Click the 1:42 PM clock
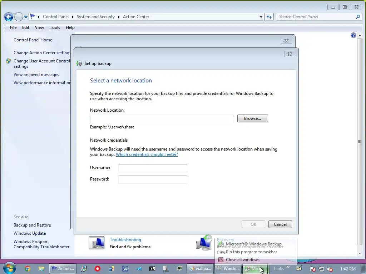The width and height of the screenshot is (366, 274). [348, 269]
